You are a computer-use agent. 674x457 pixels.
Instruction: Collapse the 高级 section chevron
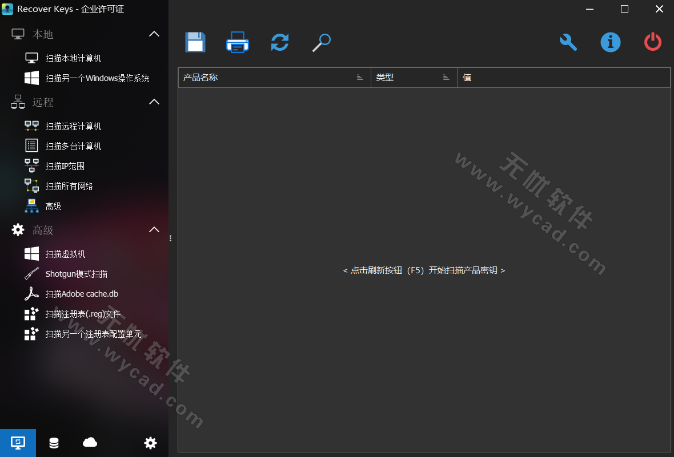click(x=154, y=230)
